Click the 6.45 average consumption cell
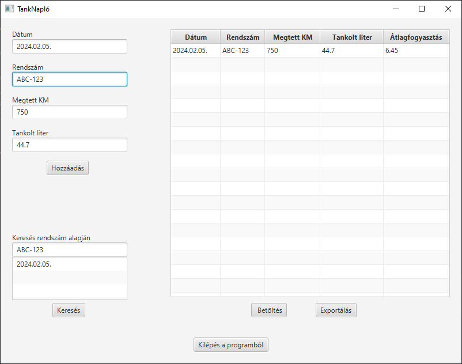This screenshot has width=462, height=364. [x=415, y=51]
